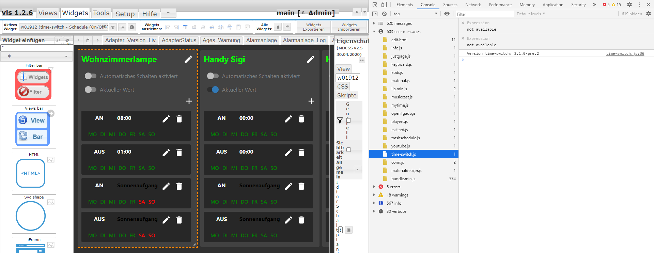The width and height of the screenshot is (654, 253).
Task: Click Widgets Exportieren button
Action: coord(314,27)
